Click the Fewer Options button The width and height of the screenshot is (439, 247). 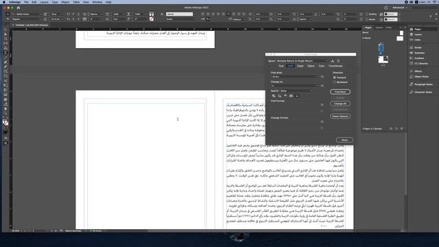pos(340,116)
